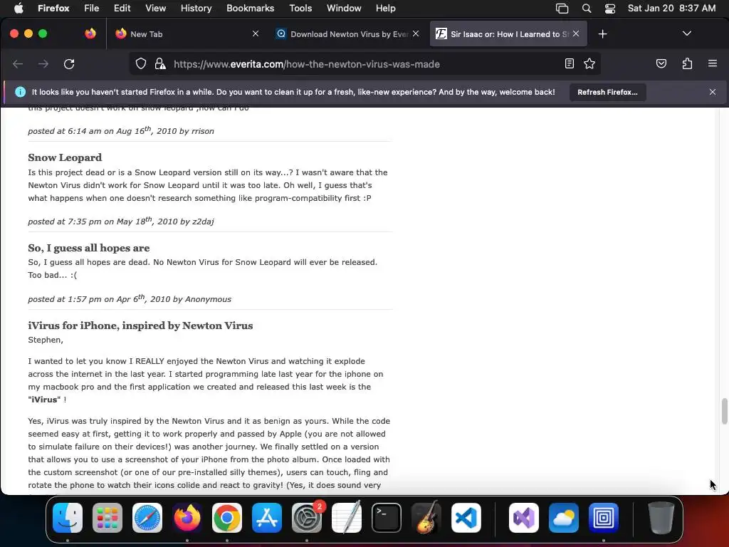
Task: Open the Trash in the Dock
Action: click(x=661, y=518)
